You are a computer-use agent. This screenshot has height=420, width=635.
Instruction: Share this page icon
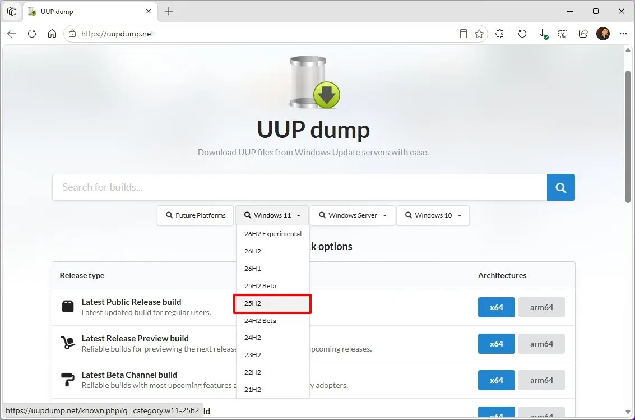click(x=583, y=34)
